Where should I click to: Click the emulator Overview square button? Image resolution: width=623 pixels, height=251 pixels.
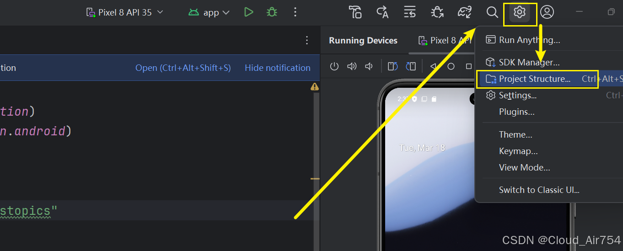click(x=469, y=67)
